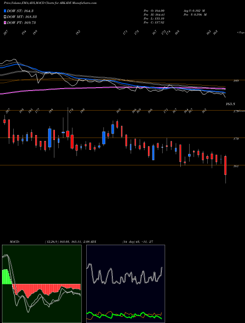Click the 'Pre C: 157.92' value
The image size is (245, 323).
154,23
